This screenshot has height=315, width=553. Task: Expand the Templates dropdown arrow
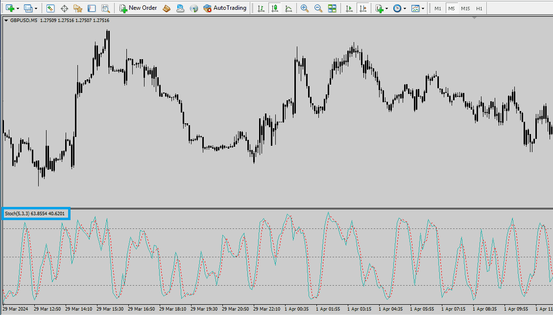pyautogui.click(x=423, y=8)
